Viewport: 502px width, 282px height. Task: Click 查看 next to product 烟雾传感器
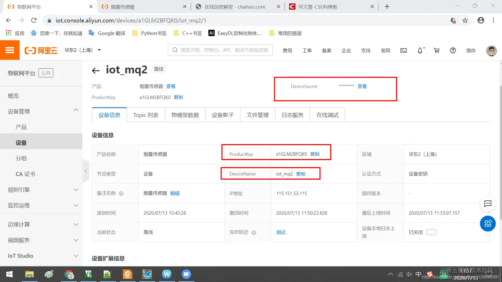tap(171, 86)
